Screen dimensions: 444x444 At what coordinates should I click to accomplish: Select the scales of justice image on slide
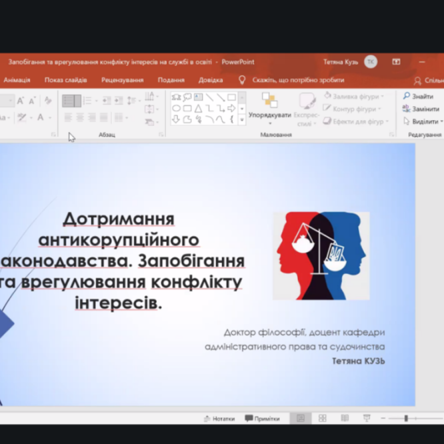(x=321, y=255)
